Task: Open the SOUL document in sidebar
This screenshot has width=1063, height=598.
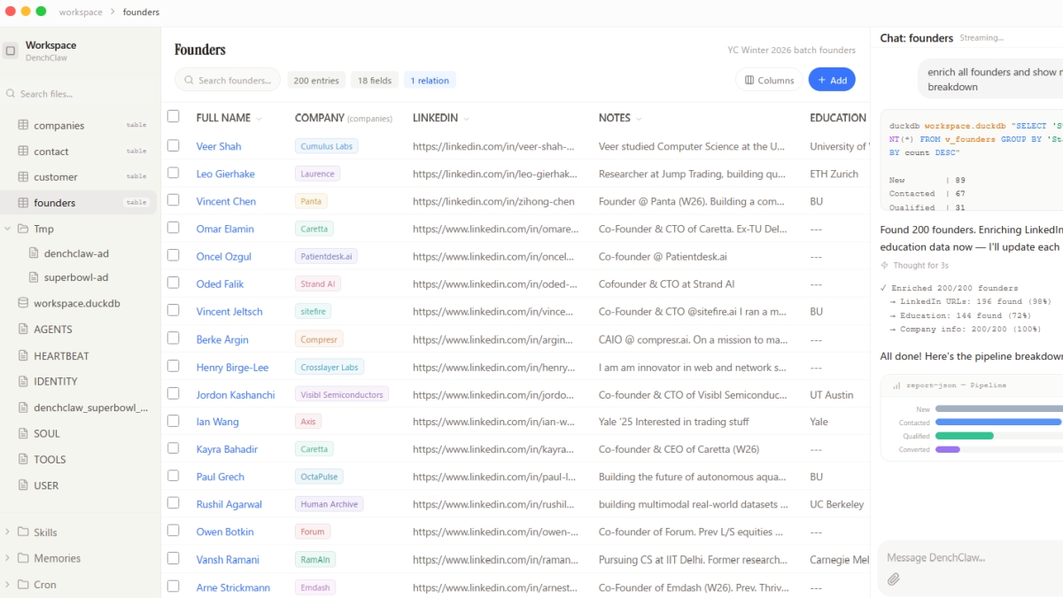Action: click(47, 433)
